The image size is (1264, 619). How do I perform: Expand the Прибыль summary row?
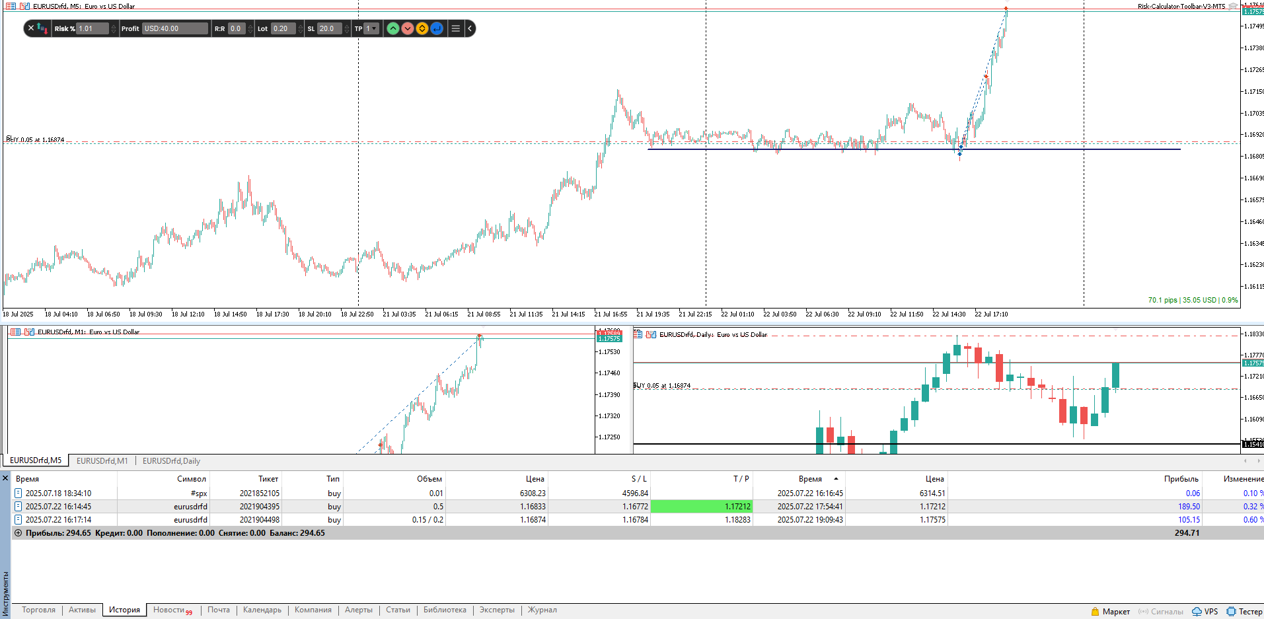[19, 533]
